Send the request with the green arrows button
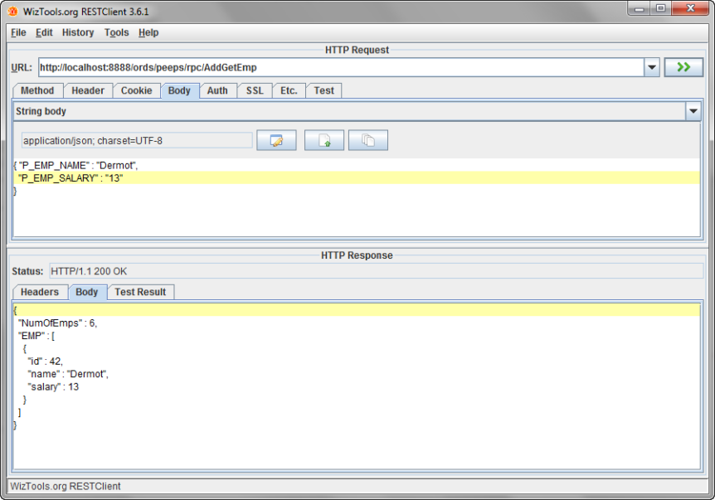 tap(683, 66)
